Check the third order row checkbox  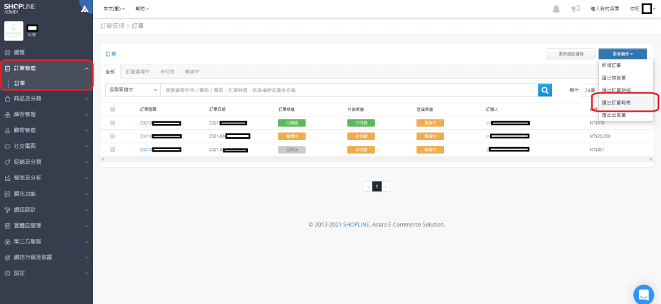pos(112,149)
